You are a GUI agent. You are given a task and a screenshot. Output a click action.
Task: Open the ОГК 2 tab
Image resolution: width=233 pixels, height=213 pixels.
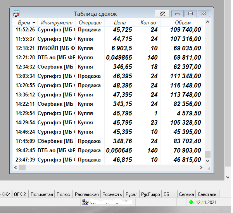(20, 194)
